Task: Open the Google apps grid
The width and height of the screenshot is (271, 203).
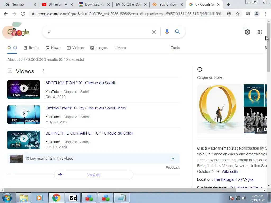Action: (259, 32)
